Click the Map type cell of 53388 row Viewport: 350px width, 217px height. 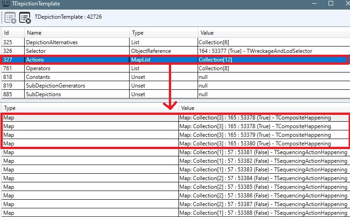(x=90, y=213)
